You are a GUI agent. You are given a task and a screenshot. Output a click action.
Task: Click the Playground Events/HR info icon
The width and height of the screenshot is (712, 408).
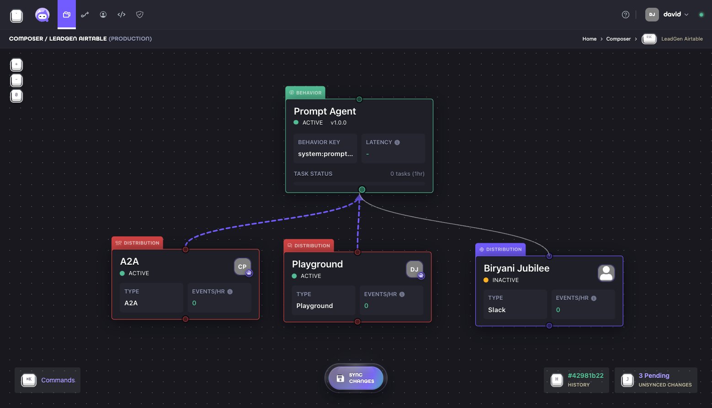402,294
